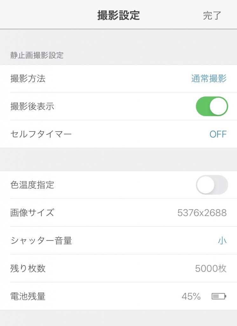Screen dimensions: 237x326
Task: Tap the 45% battery percentage
Action: [x=191, y=296]
